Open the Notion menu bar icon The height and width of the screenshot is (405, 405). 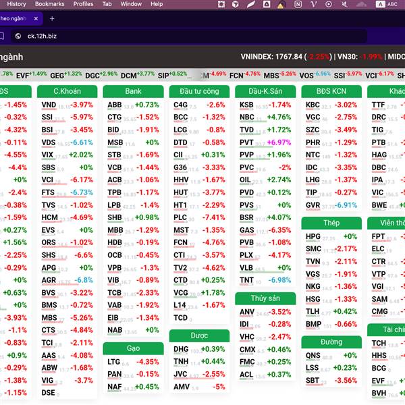(298, 4)
